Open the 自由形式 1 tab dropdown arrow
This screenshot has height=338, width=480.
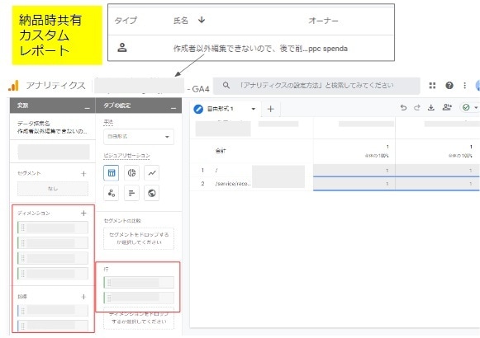click(253, 109)
